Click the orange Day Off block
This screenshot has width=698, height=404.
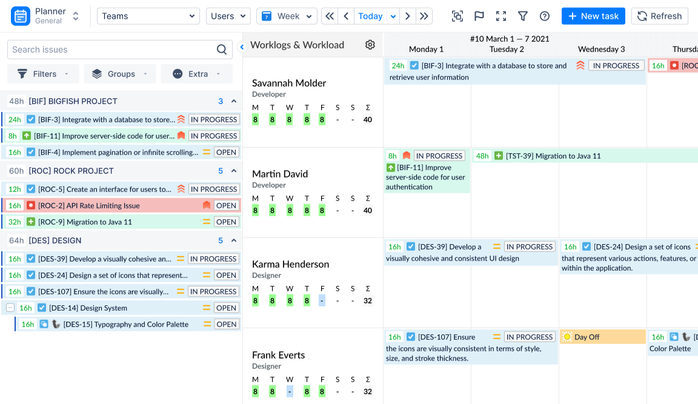pos(602,337)
